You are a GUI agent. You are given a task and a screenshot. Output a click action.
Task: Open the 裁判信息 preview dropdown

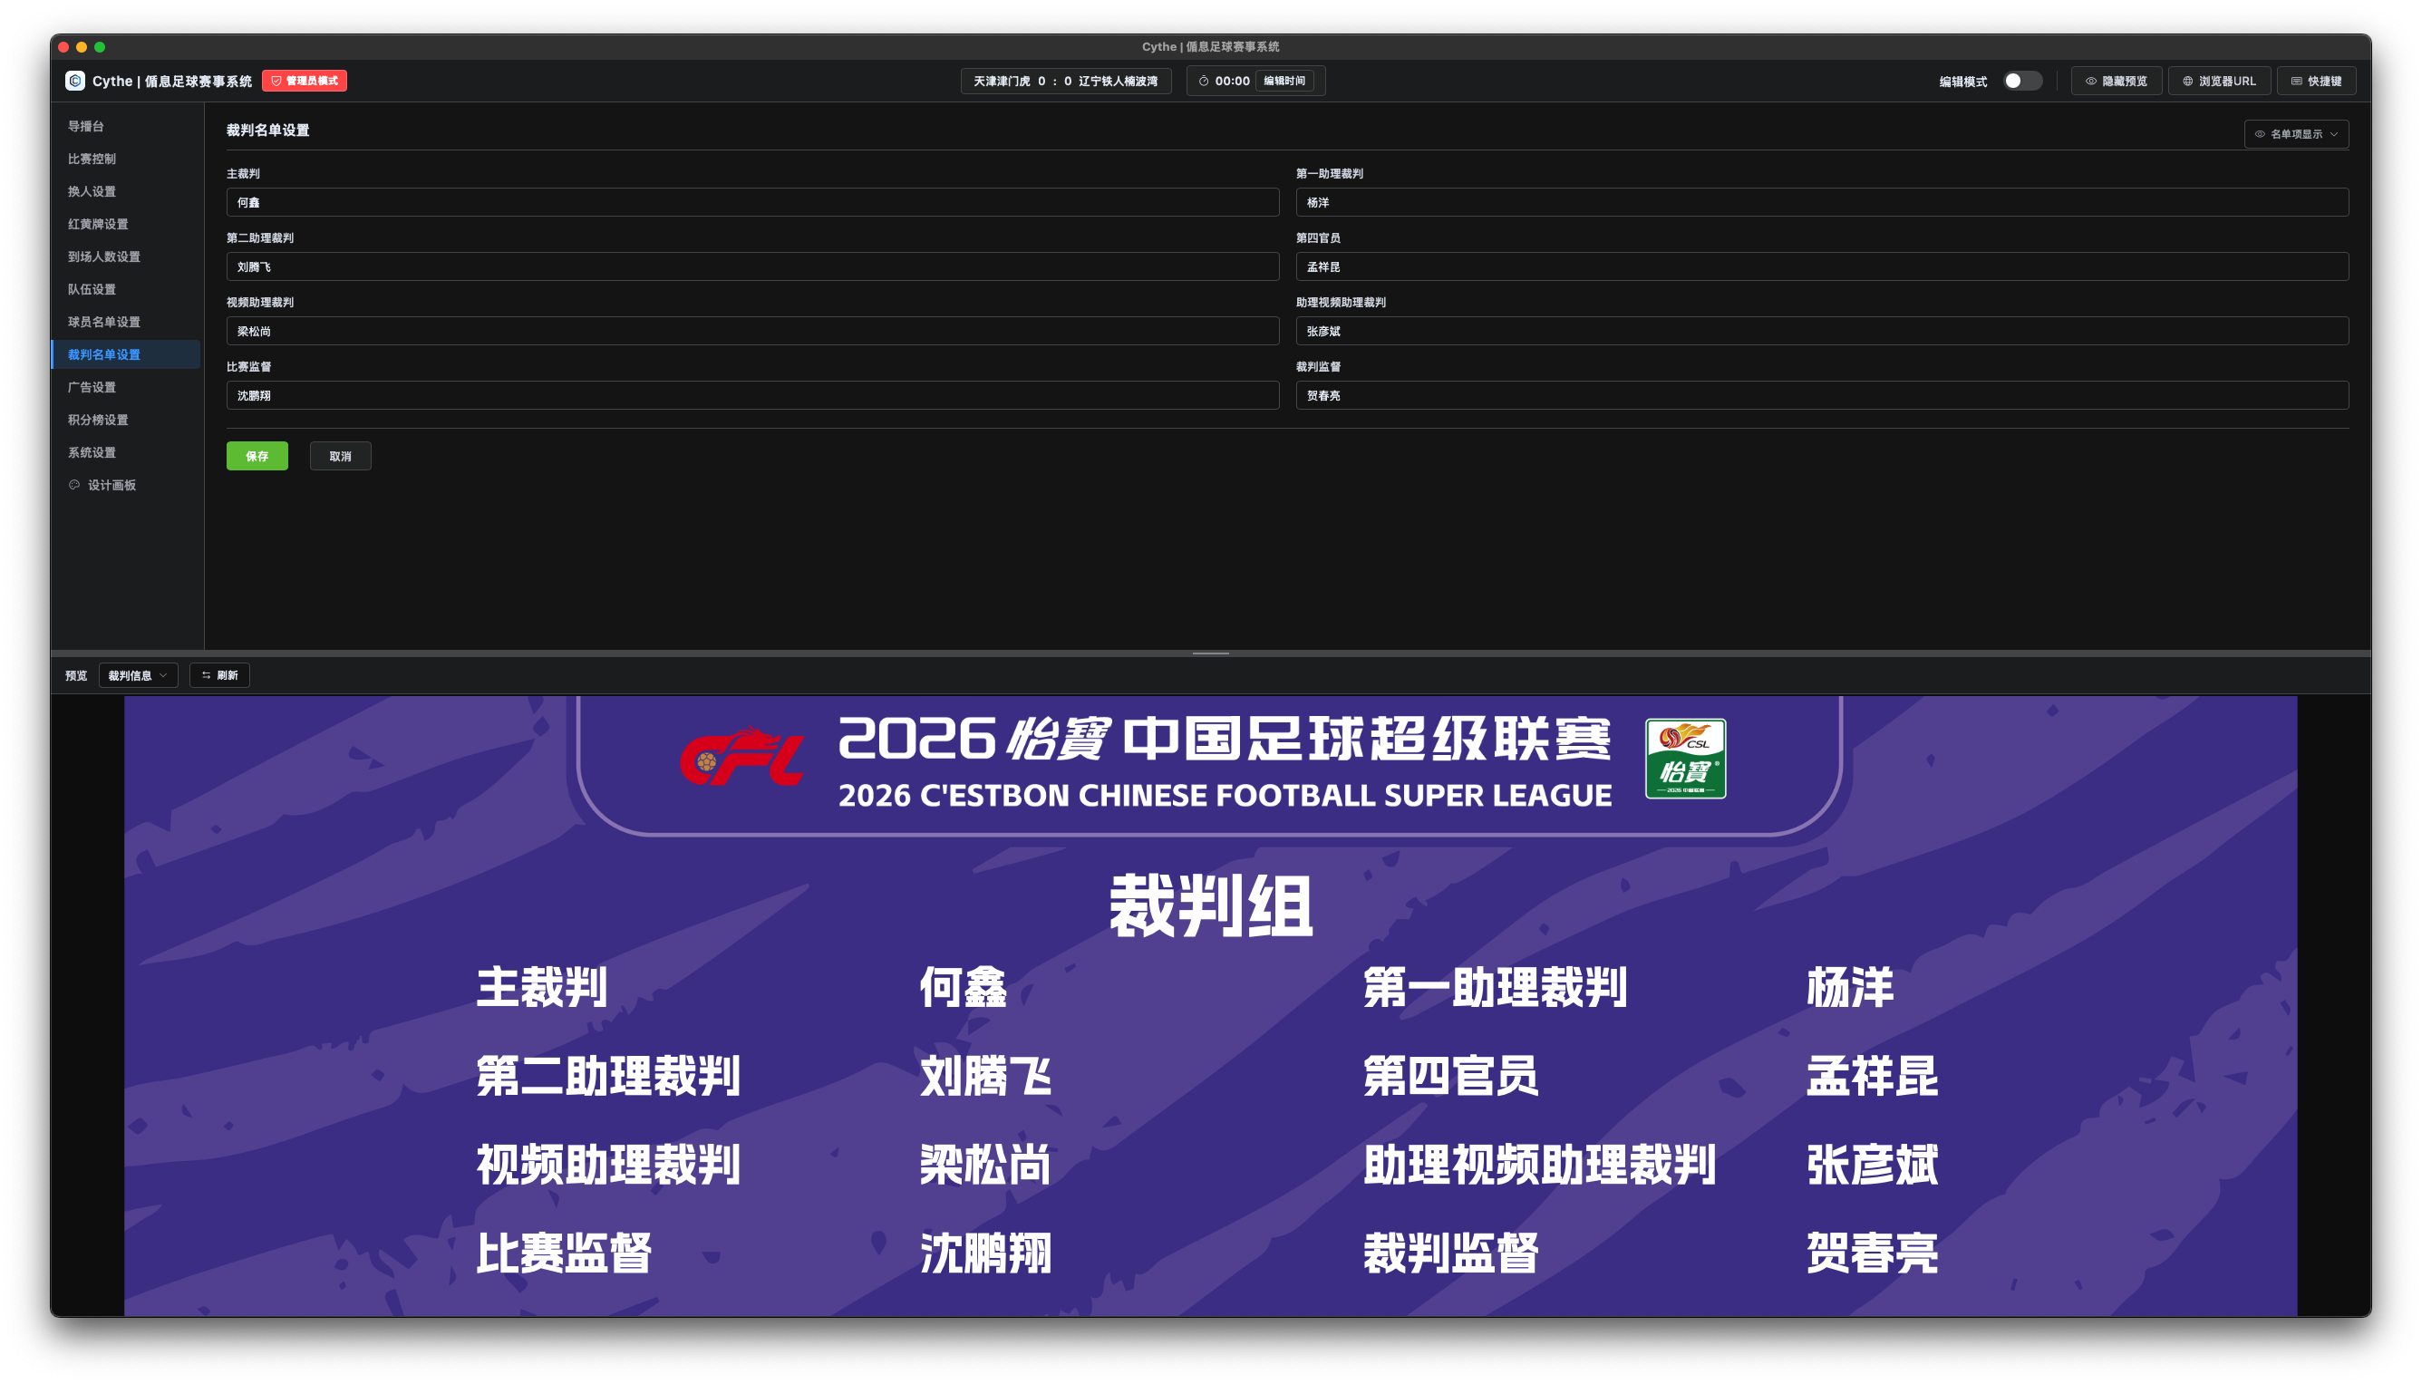tap(138, 675)
